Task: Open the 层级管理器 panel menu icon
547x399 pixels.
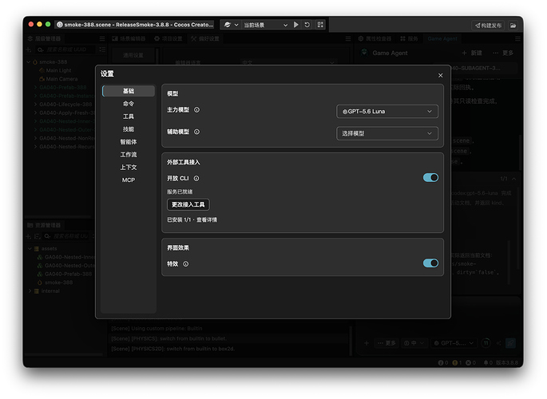Action: 102,38
